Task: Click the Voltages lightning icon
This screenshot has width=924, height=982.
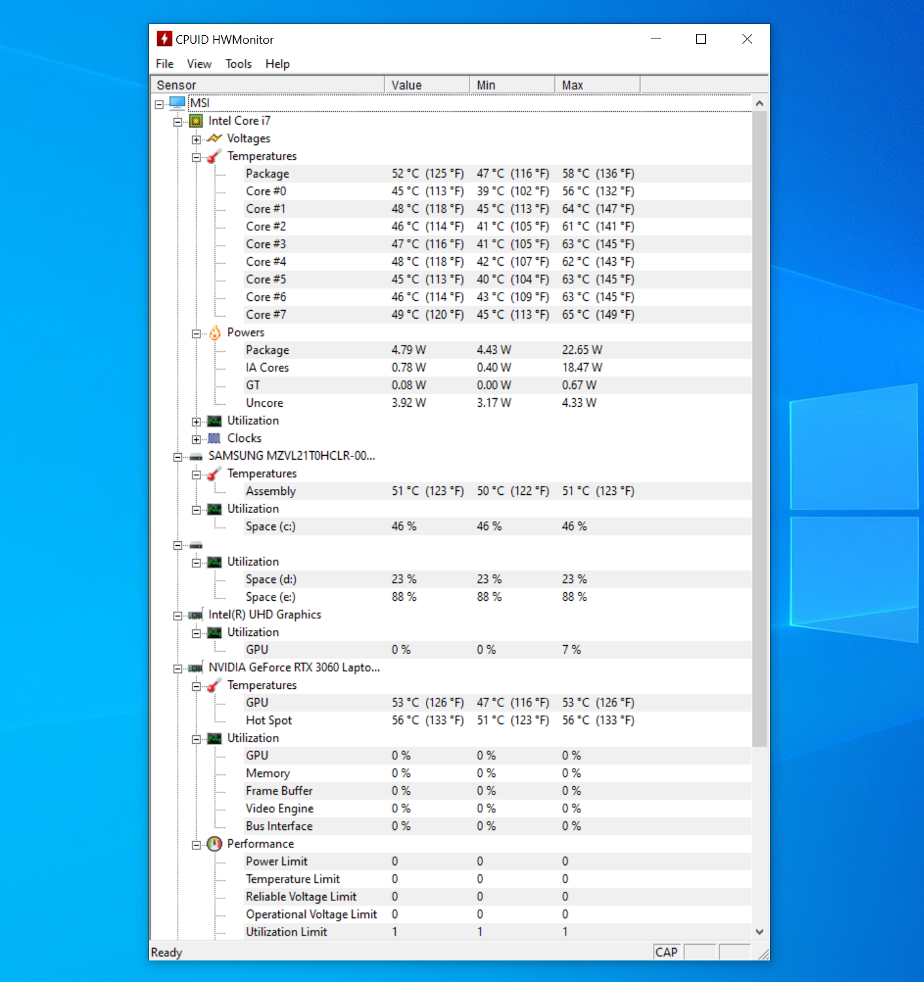Action: click(214, 138)
